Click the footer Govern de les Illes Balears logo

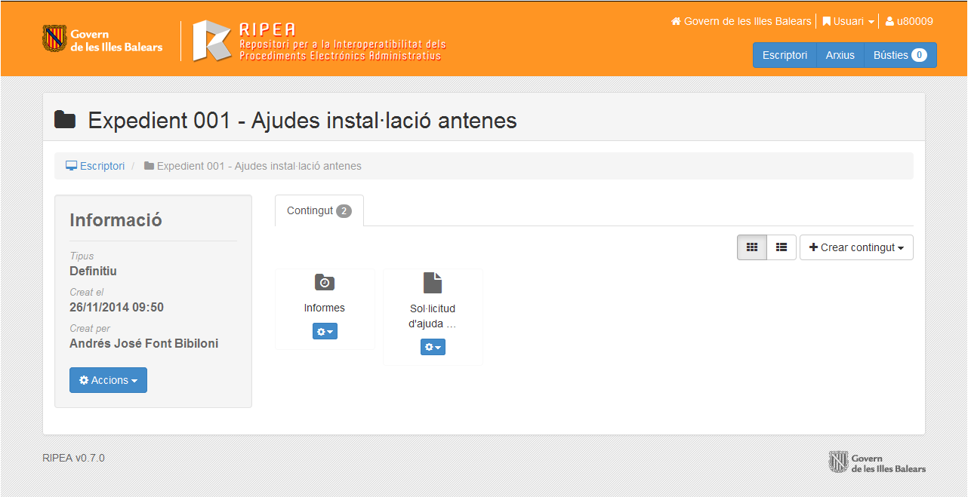[877, 462]
